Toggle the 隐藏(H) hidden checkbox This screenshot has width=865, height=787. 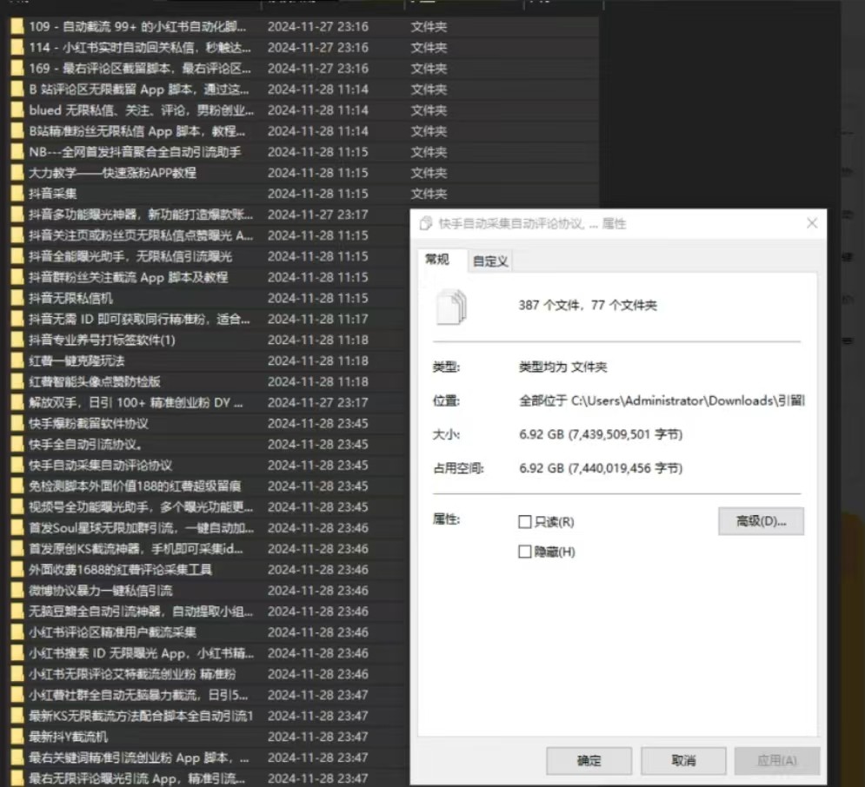[x=524, y=552]
